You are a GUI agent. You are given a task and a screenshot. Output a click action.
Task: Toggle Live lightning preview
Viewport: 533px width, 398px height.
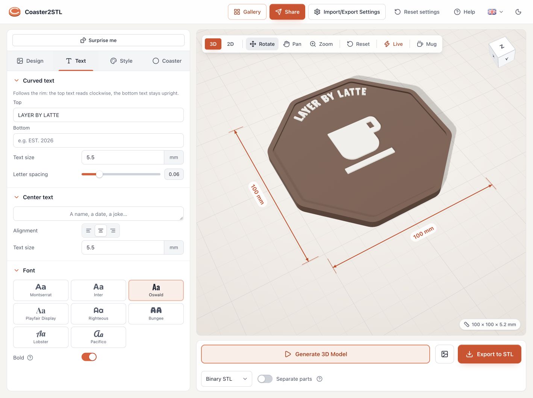pos(393,44)
